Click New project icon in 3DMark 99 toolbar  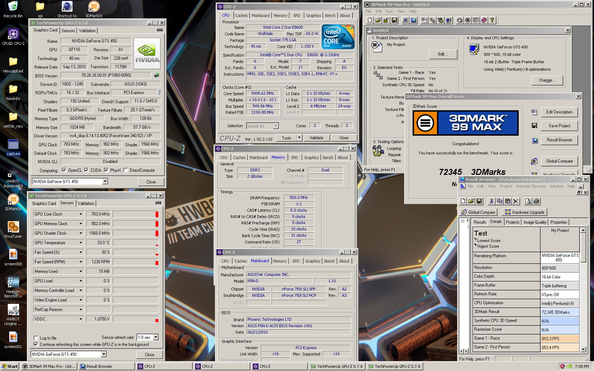[x=370, y=20]
